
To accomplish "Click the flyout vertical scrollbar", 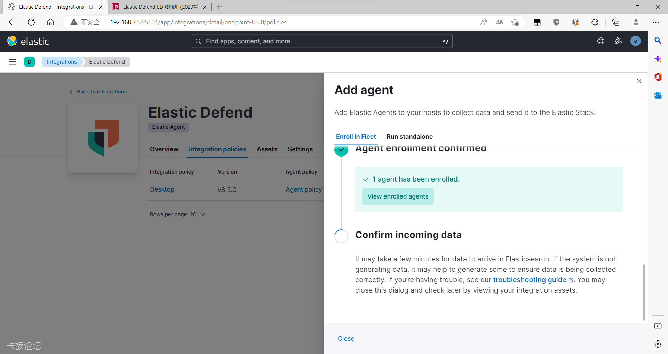I will [x=644, y=292].
